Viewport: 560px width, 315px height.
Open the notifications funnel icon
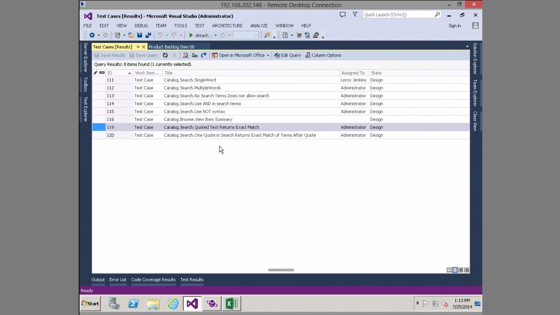click(x=355, y=14)
